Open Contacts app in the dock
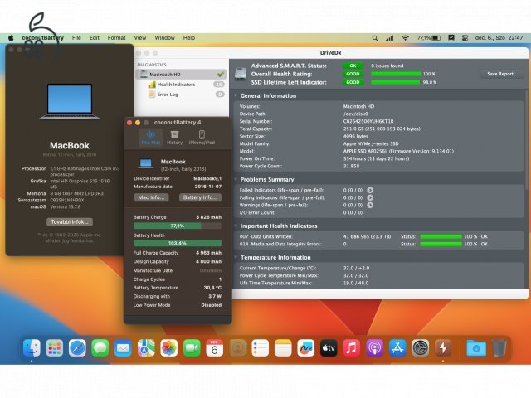Viewport: 531px width, 398px height. [x=237, y=348]
